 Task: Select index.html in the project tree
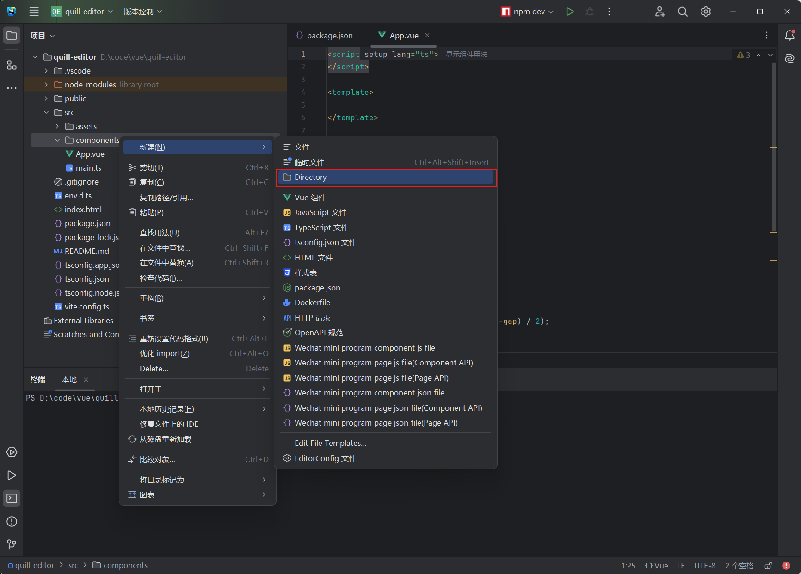(x=83, y=210)
